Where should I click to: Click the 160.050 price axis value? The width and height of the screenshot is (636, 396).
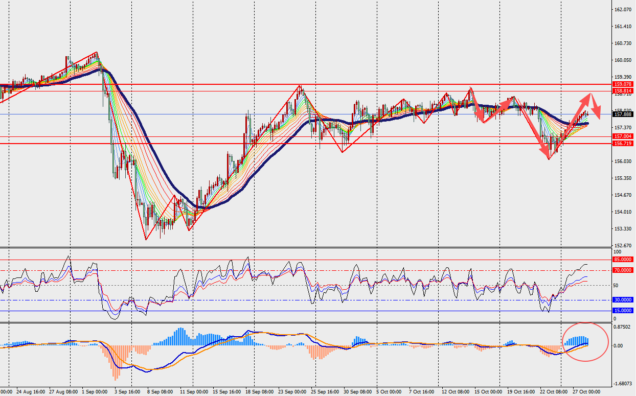622,60
